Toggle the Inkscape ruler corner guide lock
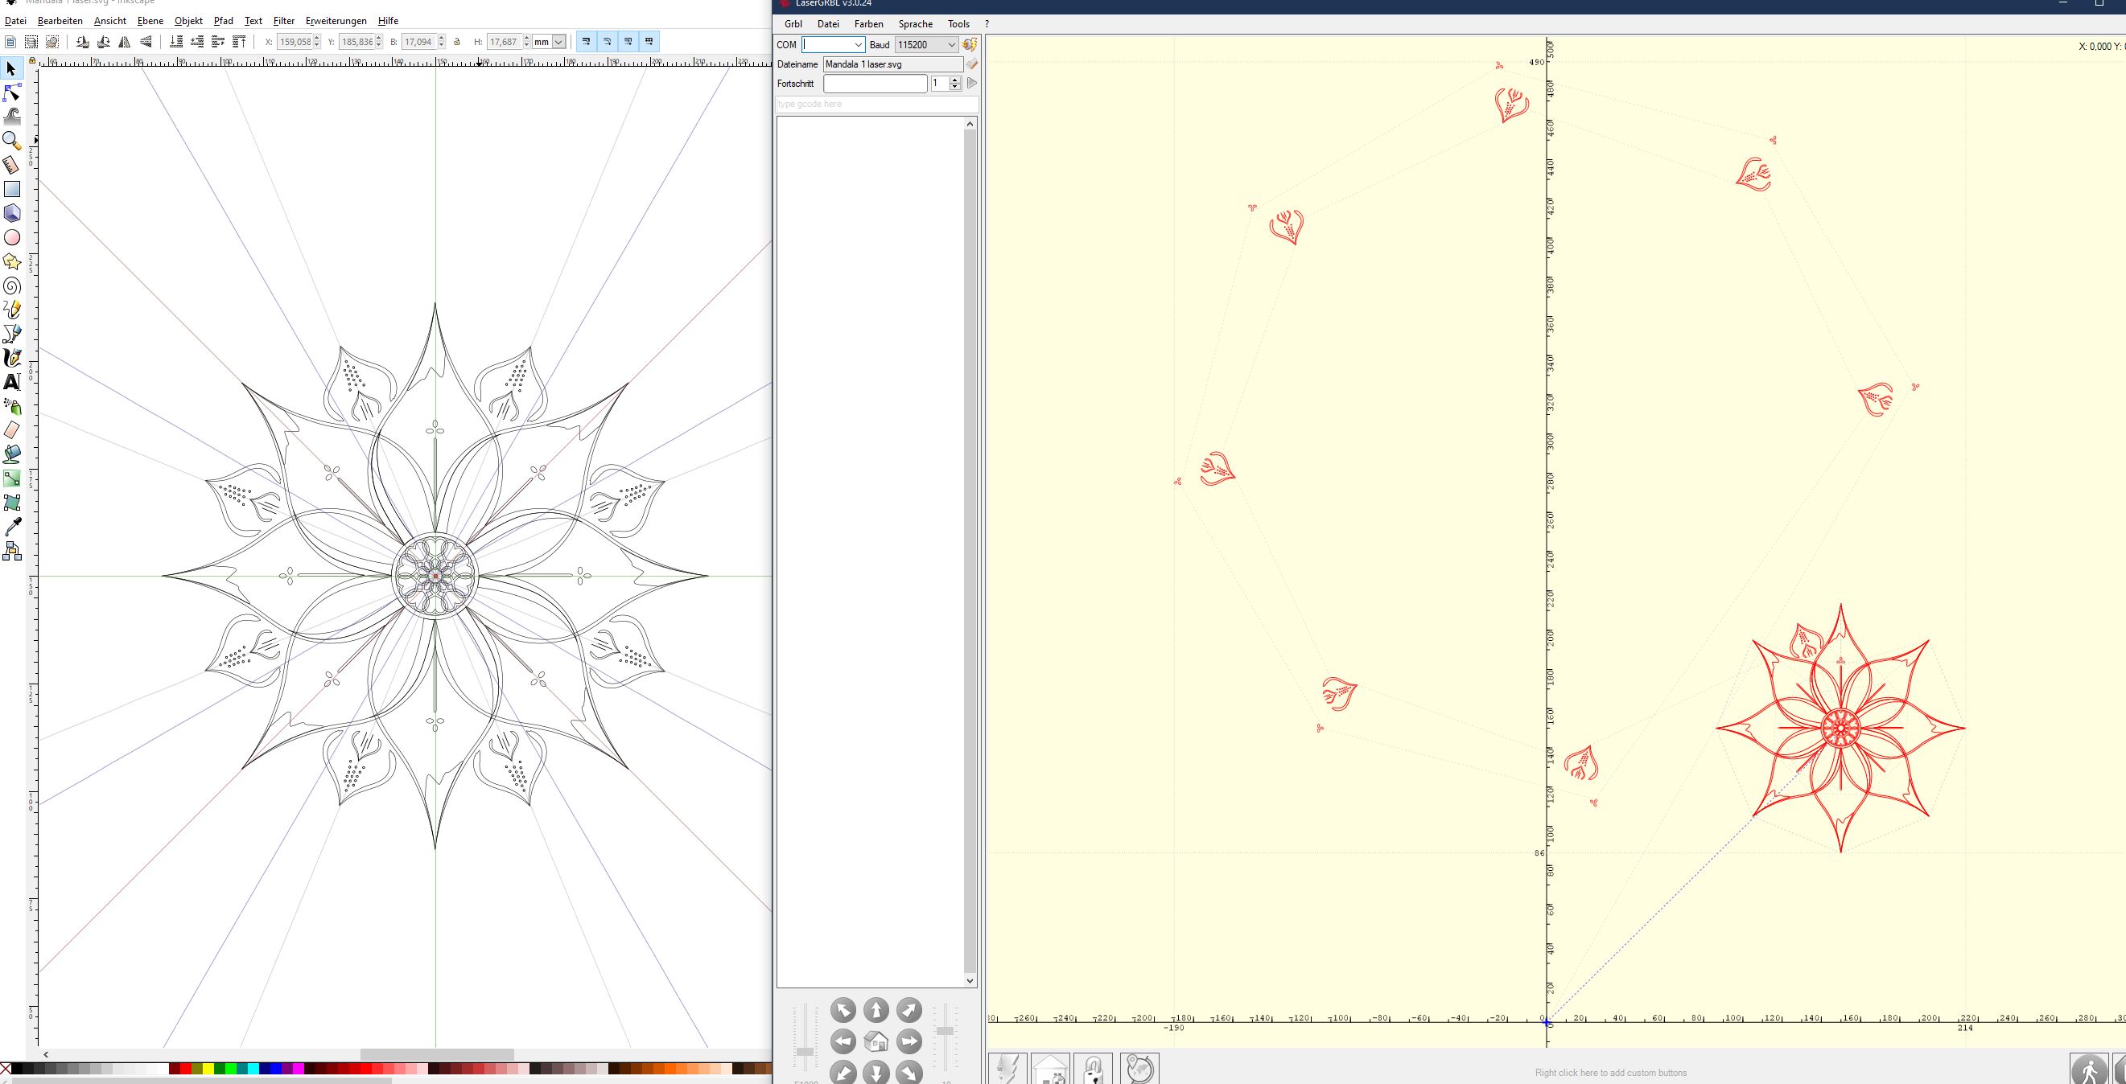This screenshot has height=1084, width=2126. click(32, 61)
